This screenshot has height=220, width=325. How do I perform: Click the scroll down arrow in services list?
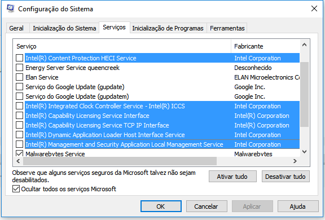point(304,152)
